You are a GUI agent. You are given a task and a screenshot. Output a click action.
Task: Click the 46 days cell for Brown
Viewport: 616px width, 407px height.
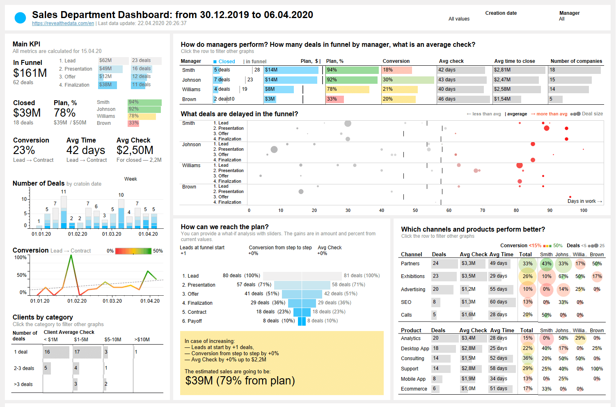[464, 99]
